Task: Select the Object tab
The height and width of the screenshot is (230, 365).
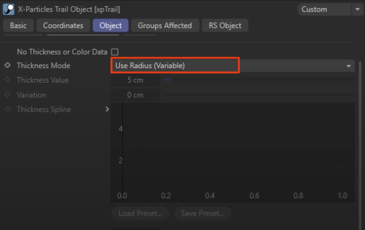Action: click(111, 25)
